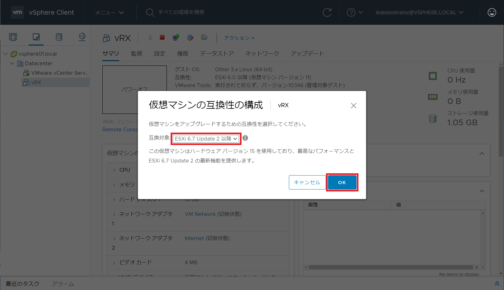Image resolution: width=504 pixels, height=290 pixels.
Task: Close the compatibility dialog with X
Action: 354,106
